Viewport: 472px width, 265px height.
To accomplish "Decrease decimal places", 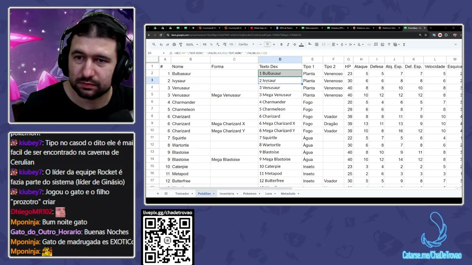I will pos(218,45).
